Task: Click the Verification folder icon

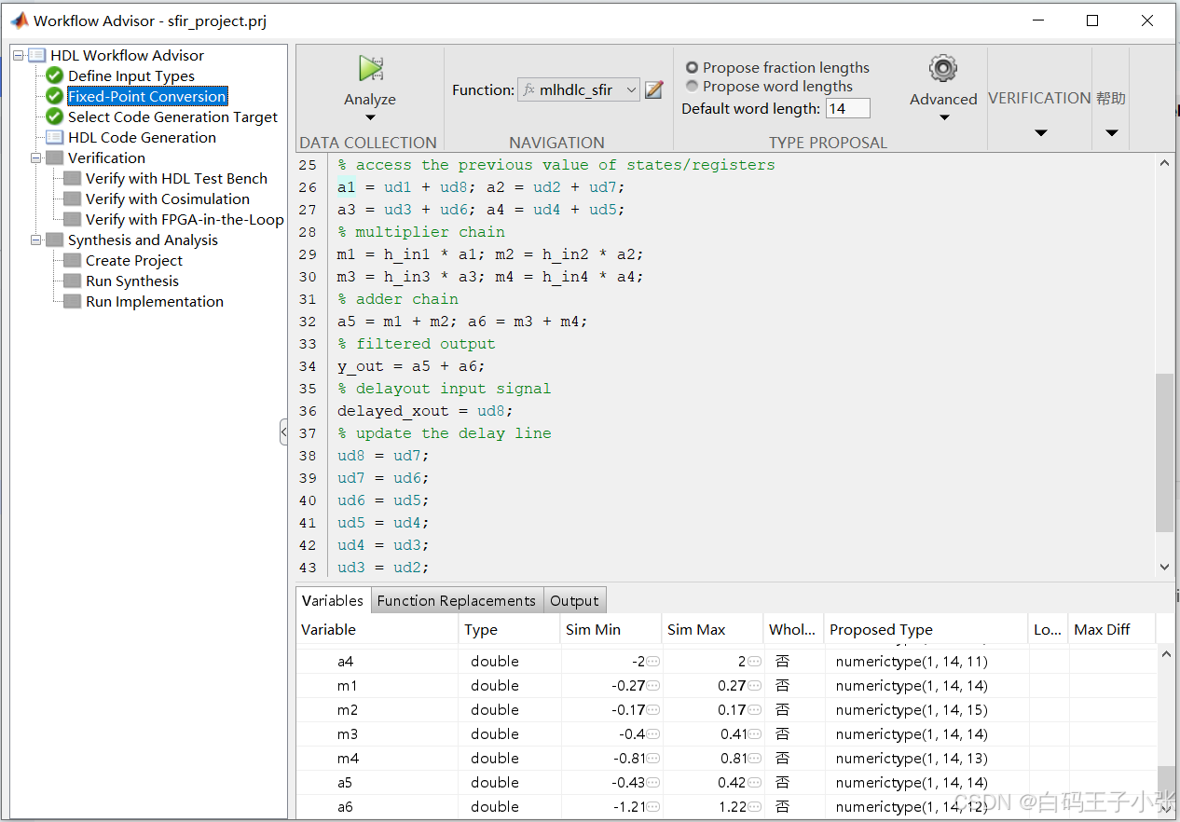Action: pos(55,158)
